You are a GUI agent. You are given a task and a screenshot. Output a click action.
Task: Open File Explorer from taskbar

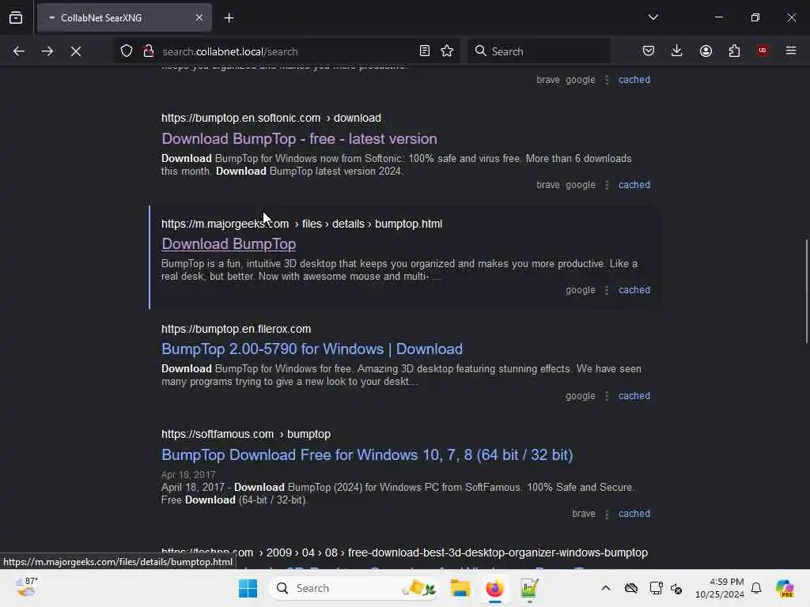click(x=460, y=588)
